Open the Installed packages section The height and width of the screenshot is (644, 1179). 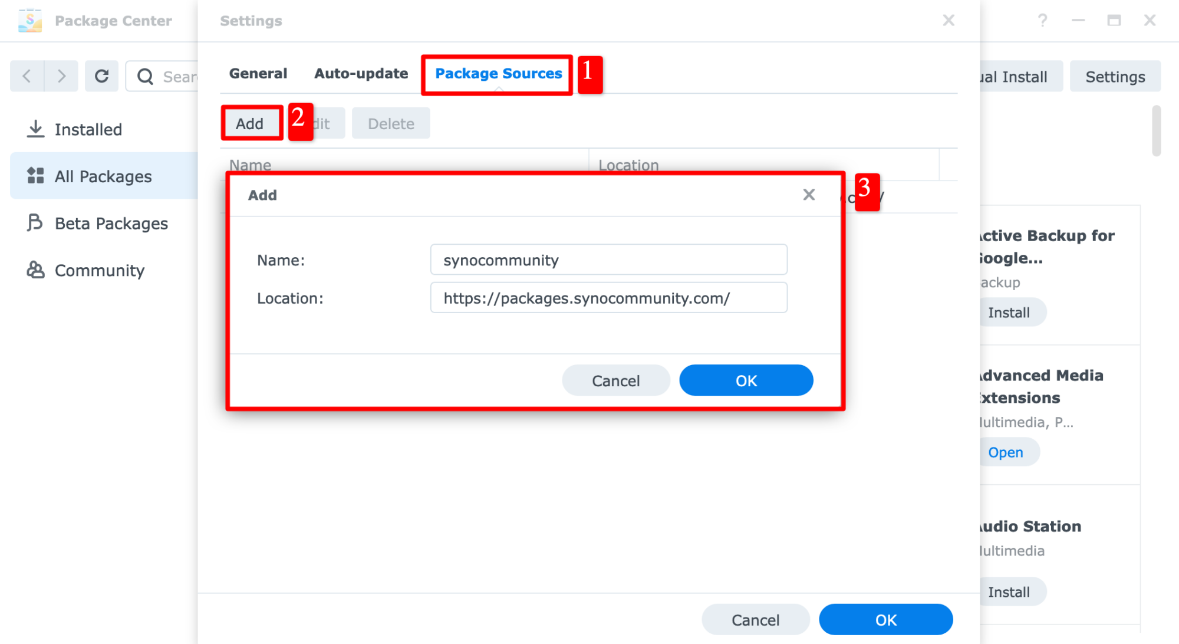88,129
